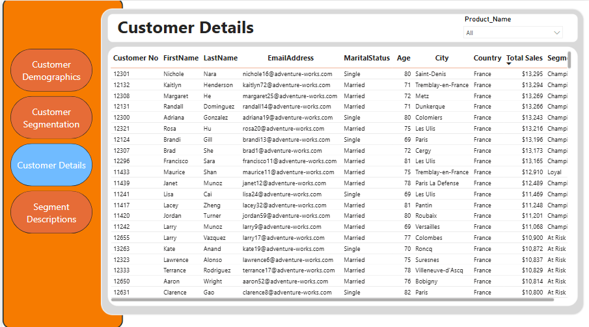Click first name Clarence
The width and height of the screenshot is (589, 327).
click(174, 293)
